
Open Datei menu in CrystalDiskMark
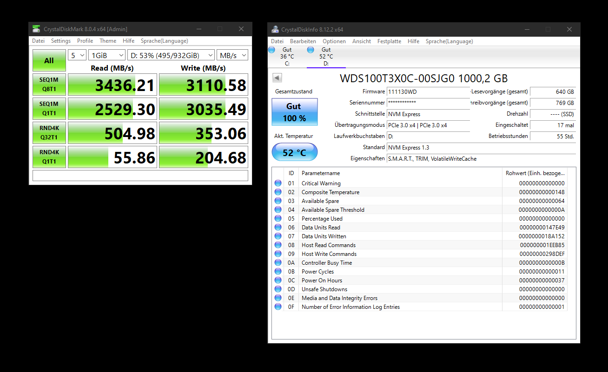point(38,41)
